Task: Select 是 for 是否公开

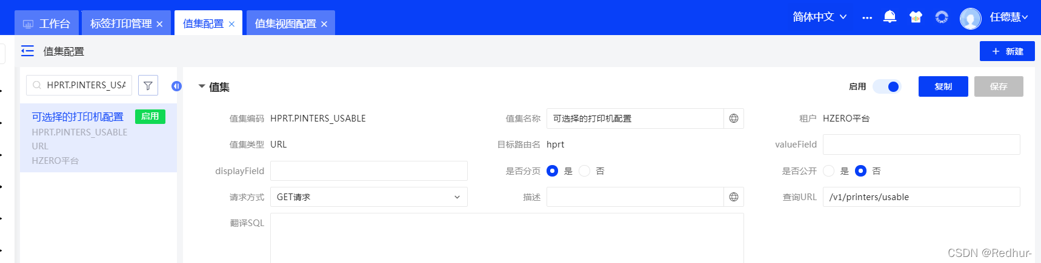Action: pos(828,171)
